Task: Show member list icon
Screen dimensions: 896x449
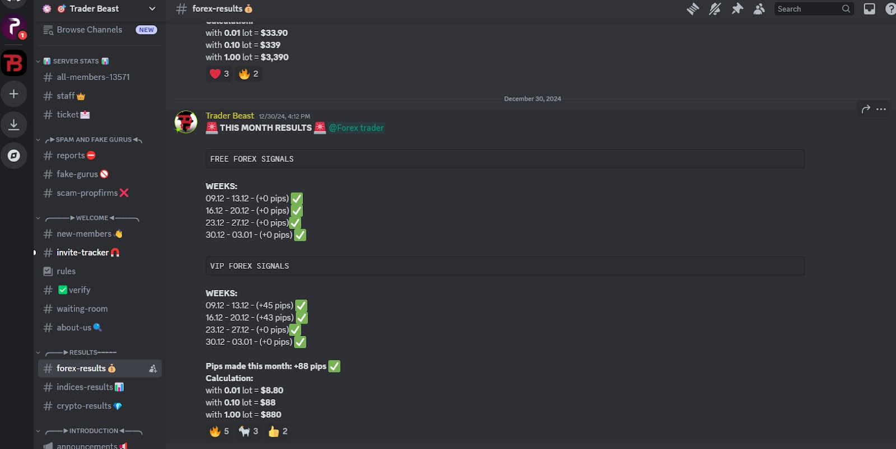Action: [759, 9]
